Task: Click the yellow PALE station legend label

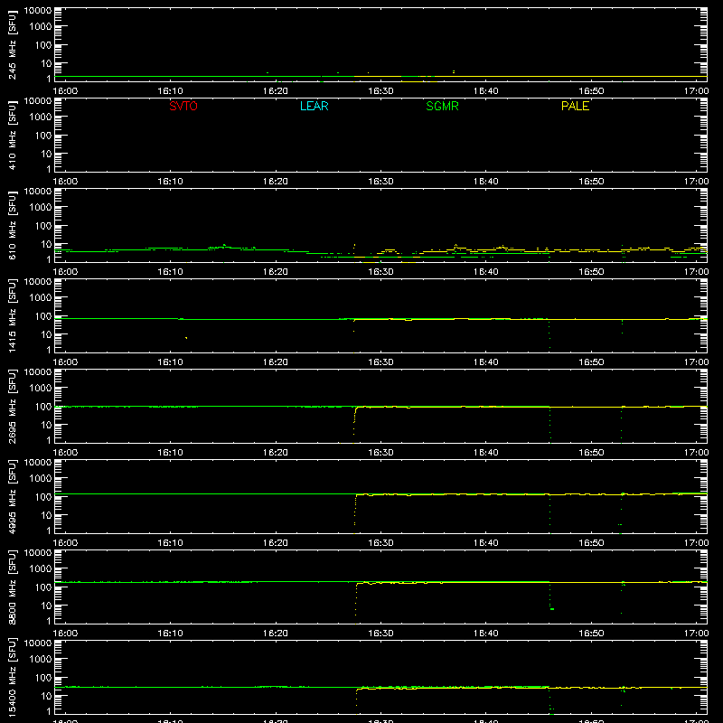Action: 575,106
